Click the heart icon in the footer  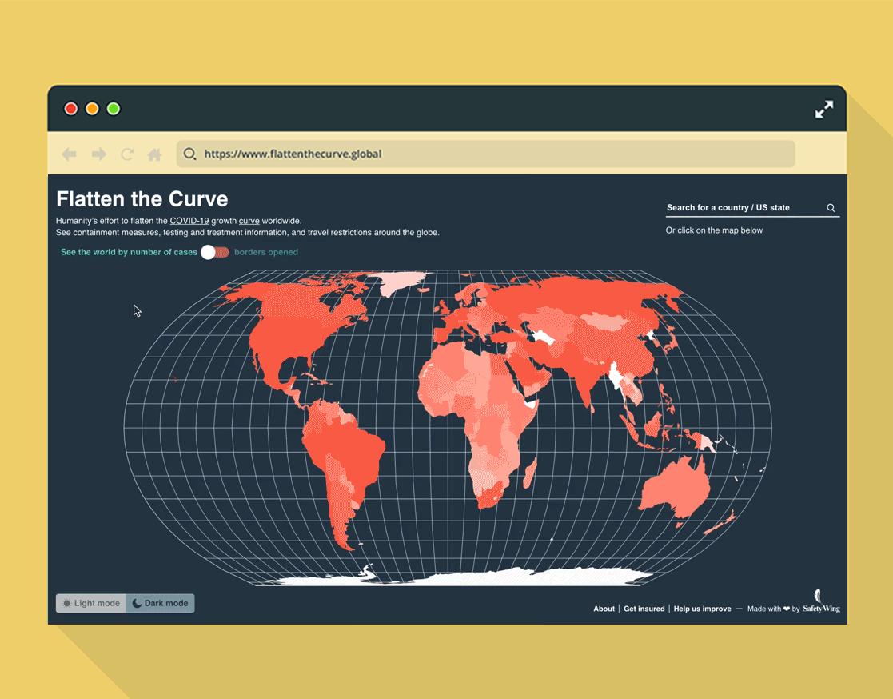[x=787, y=609]
